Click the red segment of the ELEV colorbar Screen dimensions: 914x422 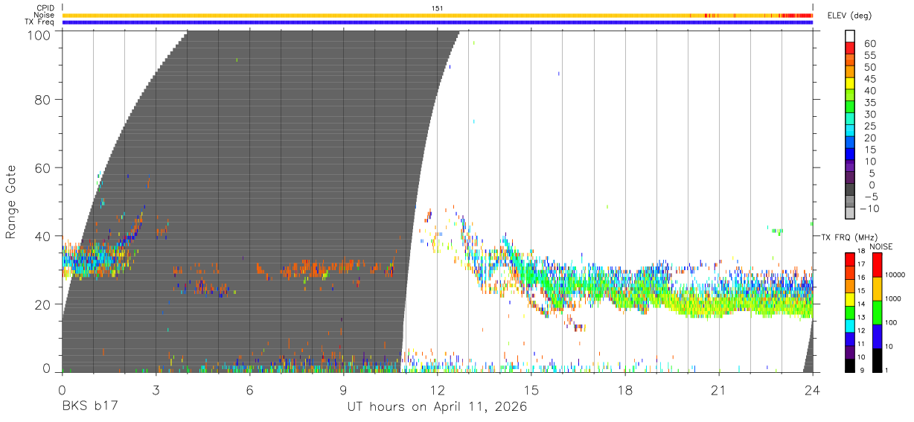(x=850, y=48)
